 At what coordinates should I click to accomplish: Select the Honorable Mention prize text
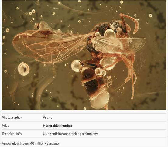point(57,125)
